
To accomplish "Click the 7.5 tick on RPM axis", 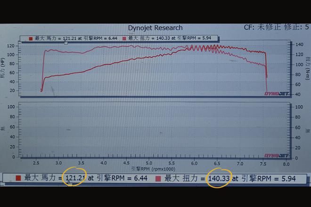I will pyautogui.click(x=263, y=164).
